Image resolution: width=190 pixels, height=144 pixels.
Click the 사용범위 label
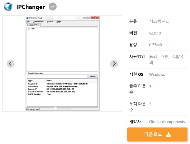[x=137, y=56]
